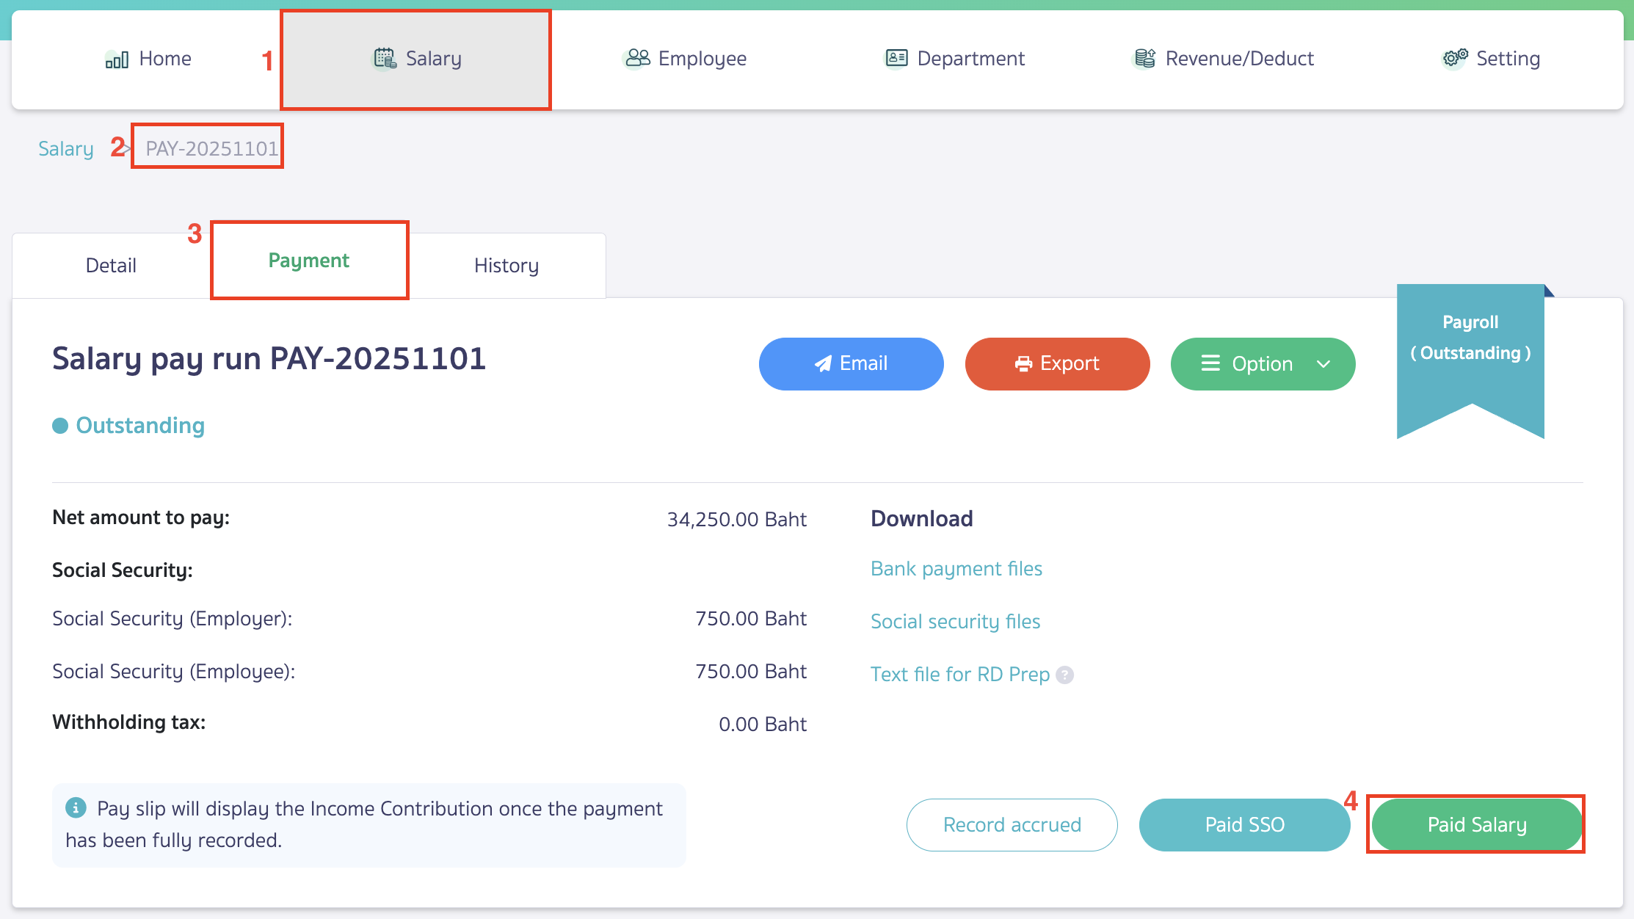Click the help icon beside Text file for RD Prep
Viewport: 1634px width, 919px height.
[1064, 675]
